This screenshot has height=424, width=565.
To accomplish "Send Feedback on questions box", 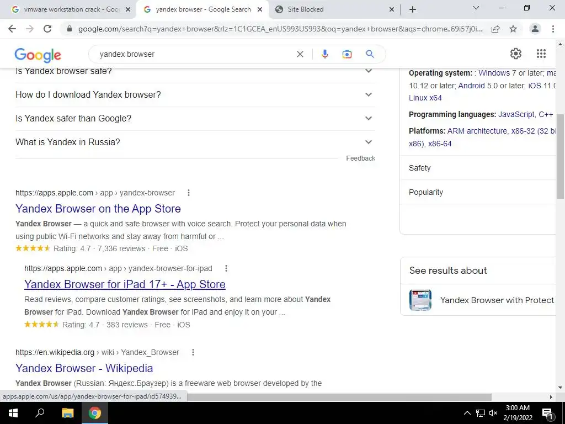I will coord(361,158).
